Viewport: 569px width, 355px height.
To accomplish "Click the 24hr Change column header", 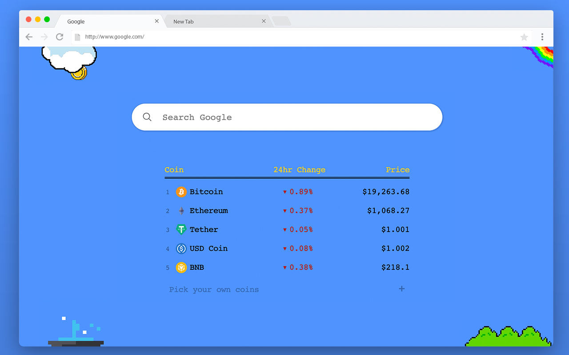I will click(x=299, y=170).
